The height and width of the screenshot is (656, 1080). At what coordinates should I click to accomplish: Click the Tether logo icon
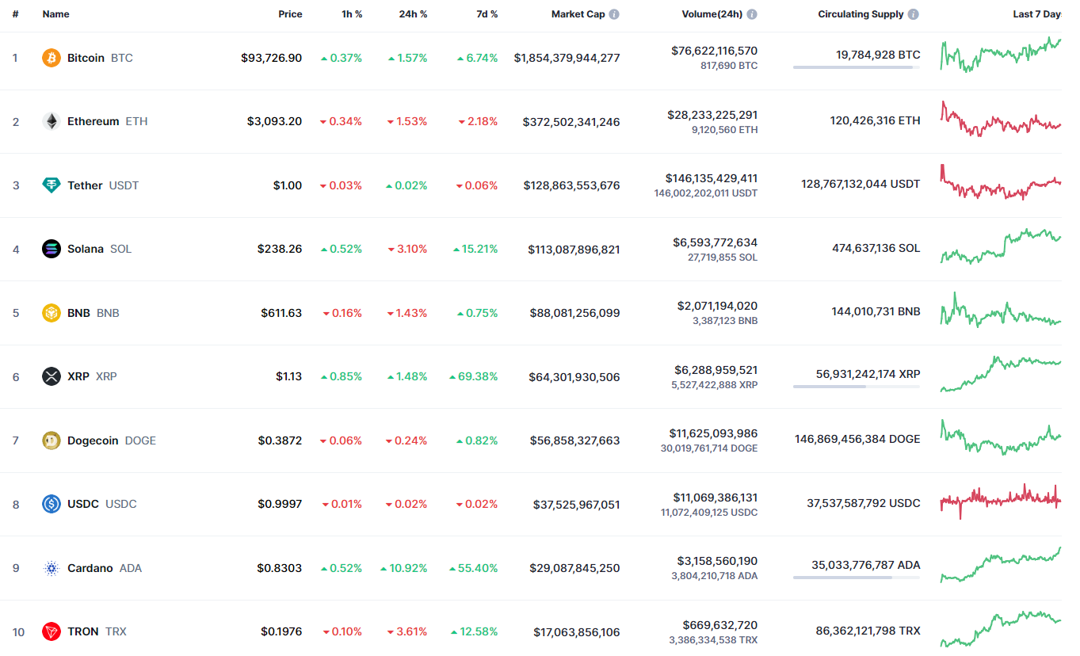pos(52,185)
